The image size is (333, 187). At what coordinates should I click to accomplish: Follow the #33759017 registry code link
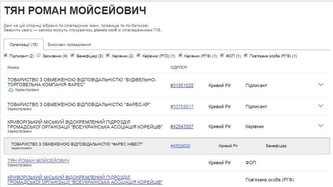pos(182,107)
